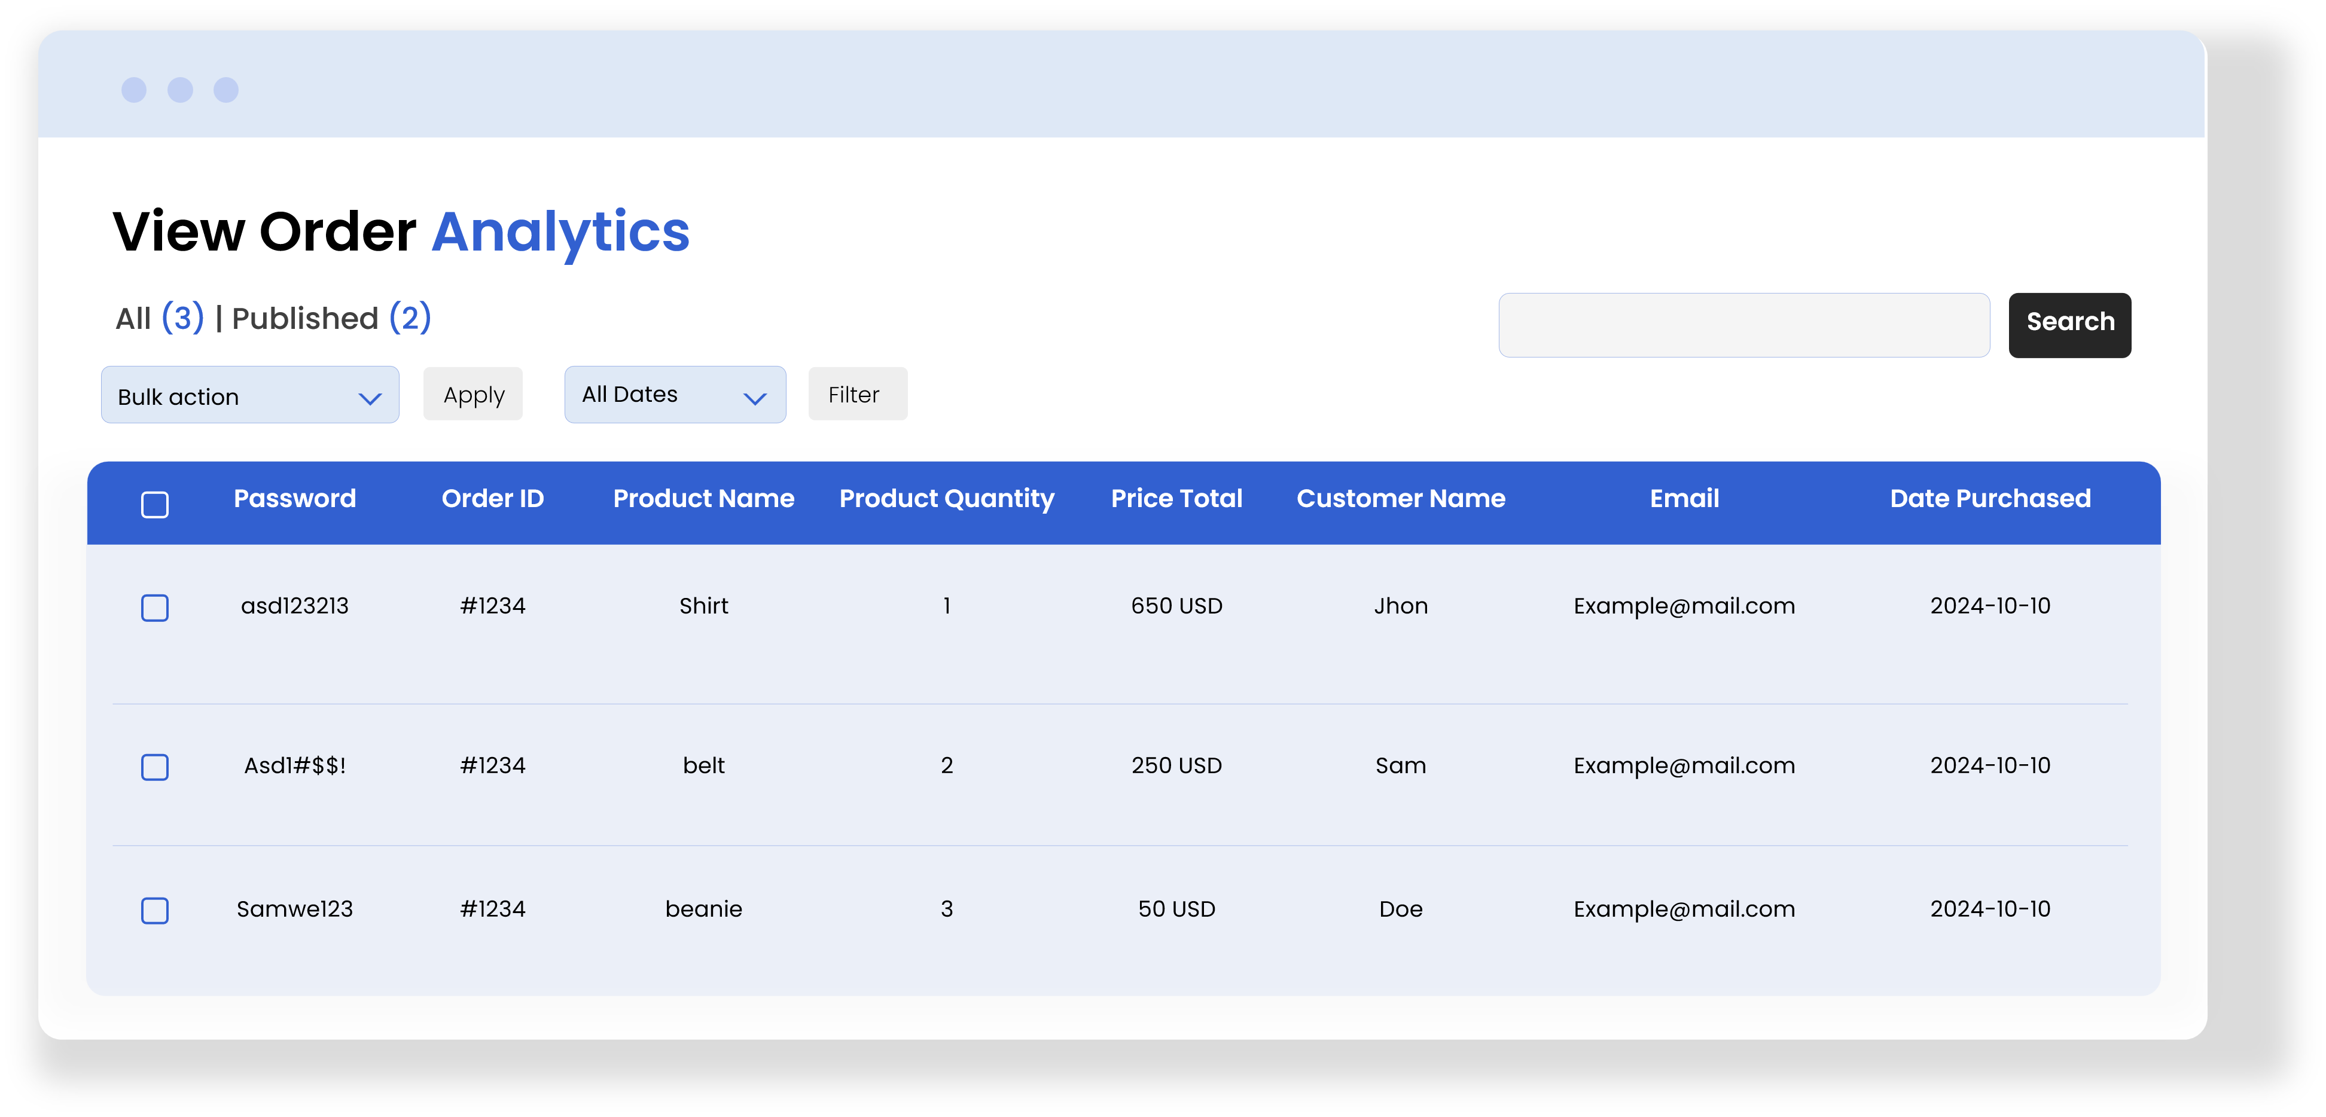Tick the checkbox for the Shirt order row
This screenshot has height=1117, width=2326.
tap(154, 608)
